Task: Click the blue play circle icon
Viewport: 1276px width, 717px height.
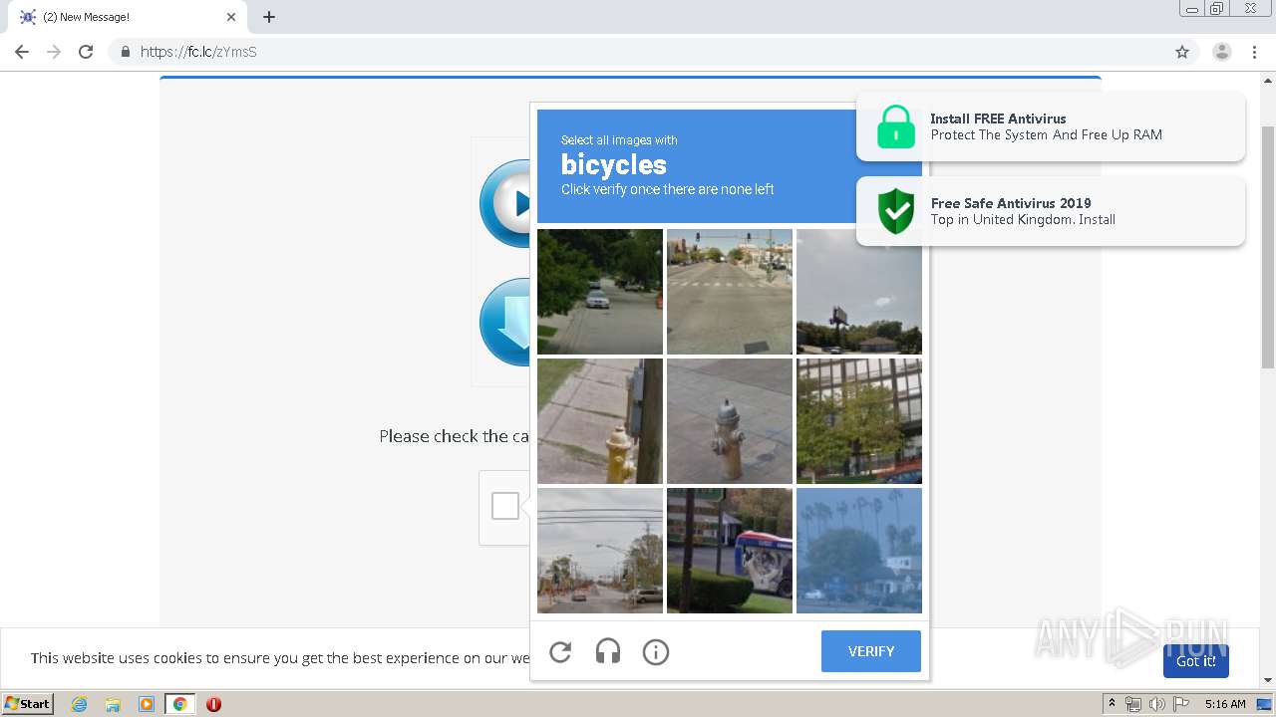Action: [504, 203]
